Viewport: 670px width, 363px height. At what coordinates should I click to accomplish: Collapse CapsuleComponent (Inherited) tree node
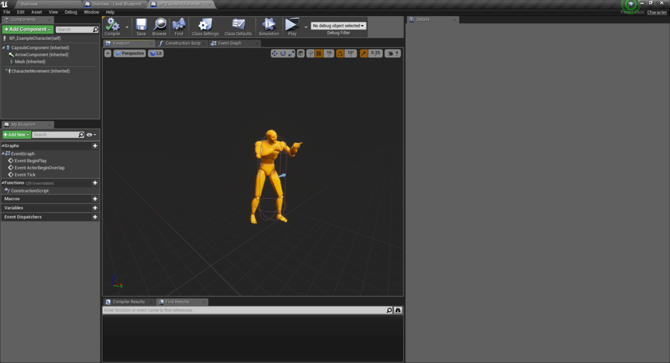click(x=4, y=47)
